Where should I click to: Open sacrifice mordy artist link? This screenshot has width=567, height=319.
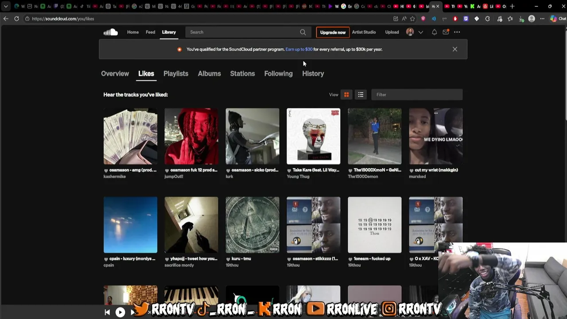coord(179,265)
